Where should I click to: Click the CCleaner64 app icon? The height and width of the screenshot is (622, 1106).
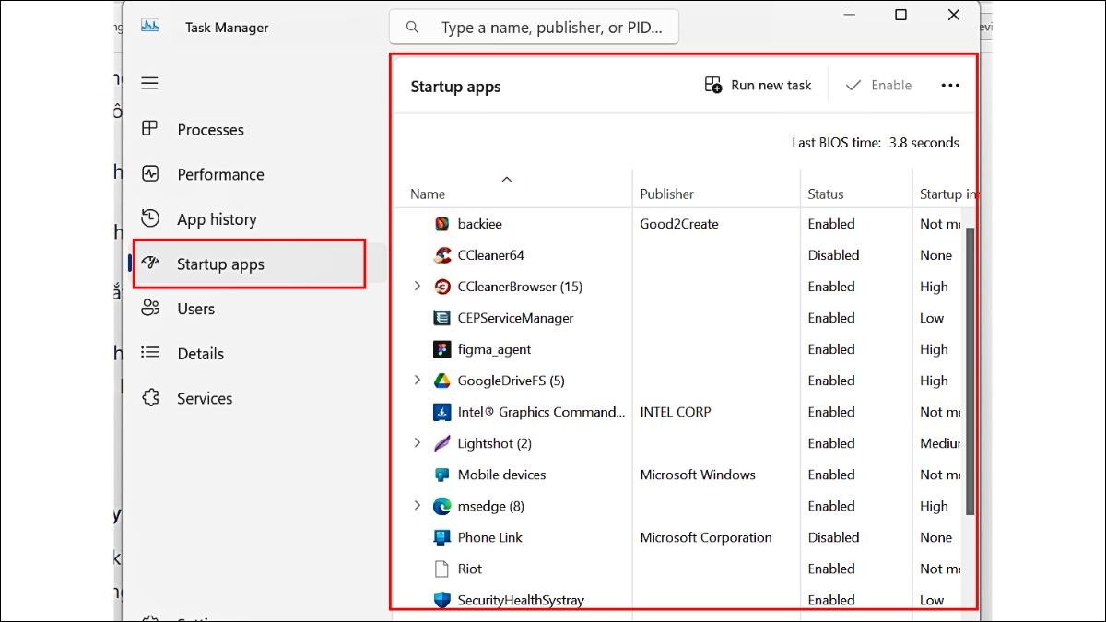click(x=441, y=254)
